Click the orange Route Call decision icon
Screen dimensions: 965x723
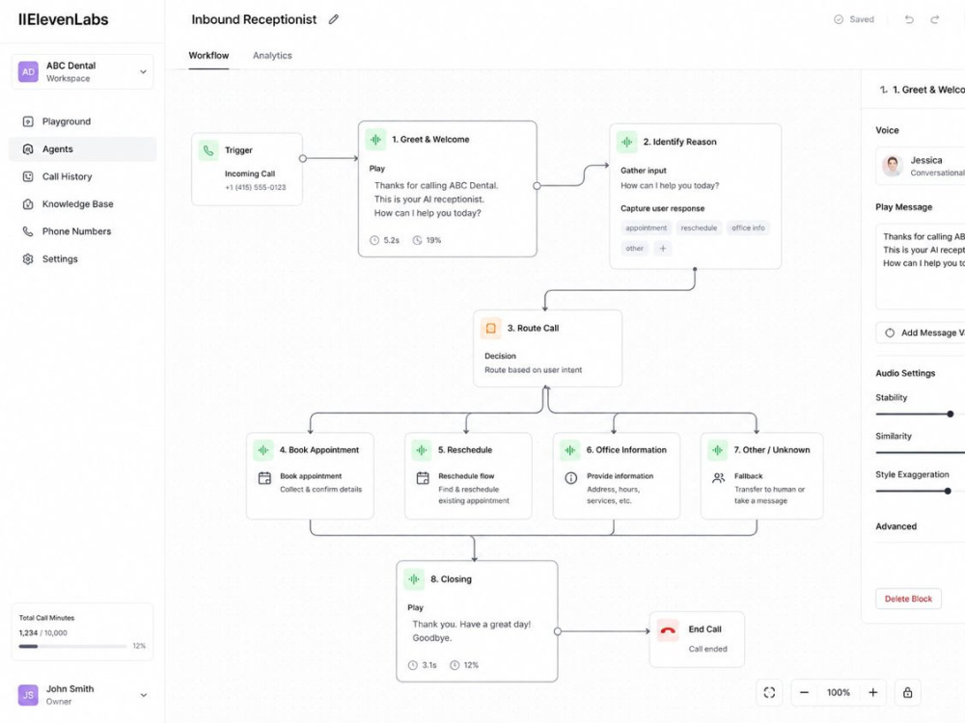tap(491, 329)
